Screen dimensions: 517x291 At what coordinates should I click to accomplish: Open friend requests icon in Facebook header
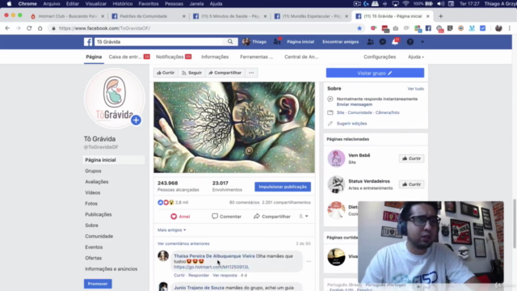pos(370,42)
